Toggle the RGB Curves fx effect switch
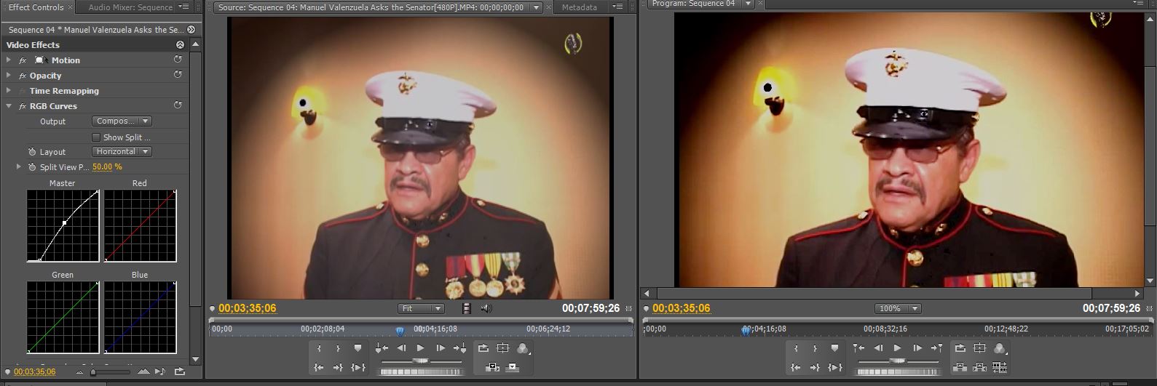 [x=23, y=106]
